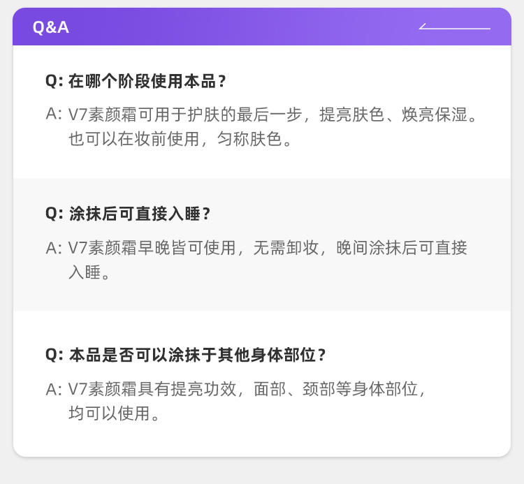Click the Q: label before 涂抹后可直接入睡
524x484 pixels.
coord(54,214)
